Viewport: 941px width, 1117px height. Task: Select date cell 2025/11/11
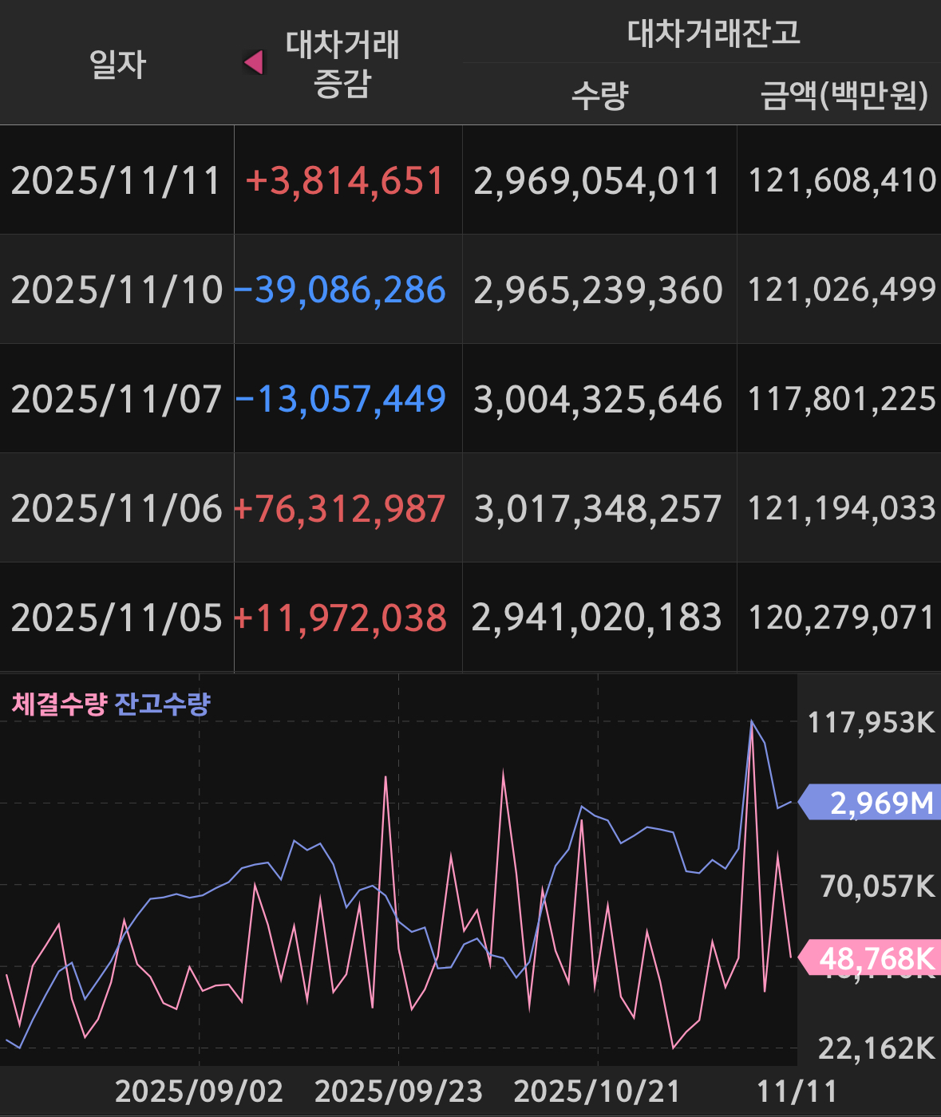(116, 181)
